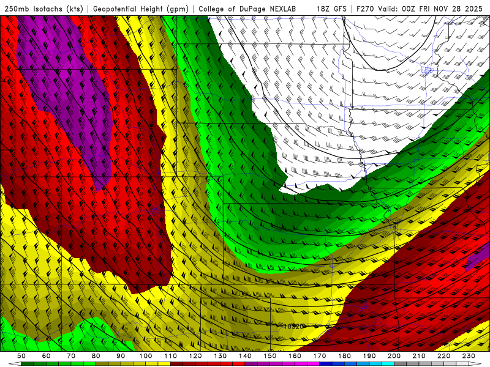The width and height of the screenshot is (490, 367).
Task: Click the '130' value on the legend scale
Action: click(x=221, y=356)
